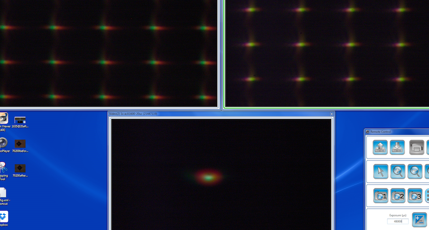Screen dimensions: 429x230
Task: Open the Dropbox desktop shortcut
Action: (x=3, y=217)
